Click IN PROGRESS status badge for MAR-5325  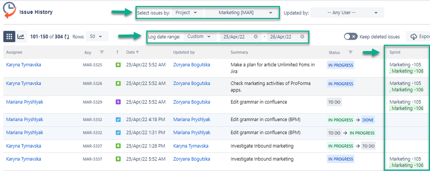pos(340,65)
